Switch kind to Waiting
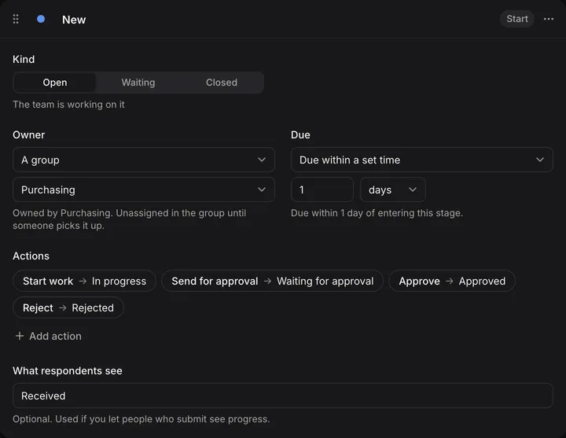This screenshot has height=438, width=566. (138, 83)
